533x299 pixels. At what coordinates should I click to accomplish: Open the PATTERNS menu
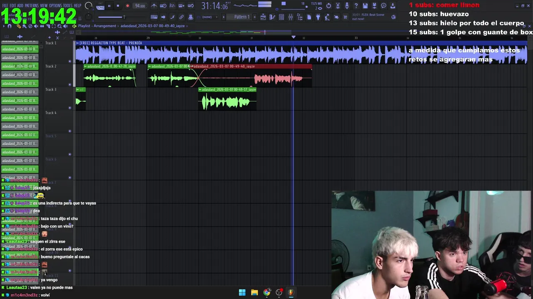(x=32, y=6)
